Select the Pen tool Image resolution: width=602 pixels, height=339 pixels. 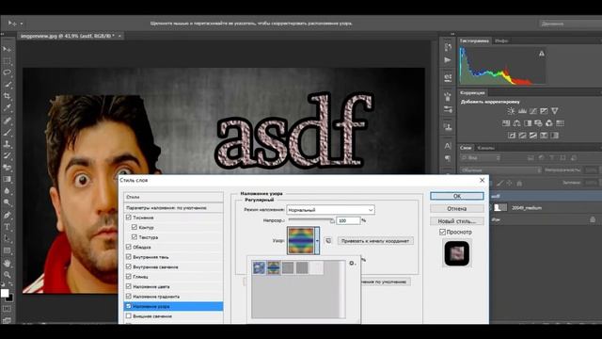tap(7, 215)
